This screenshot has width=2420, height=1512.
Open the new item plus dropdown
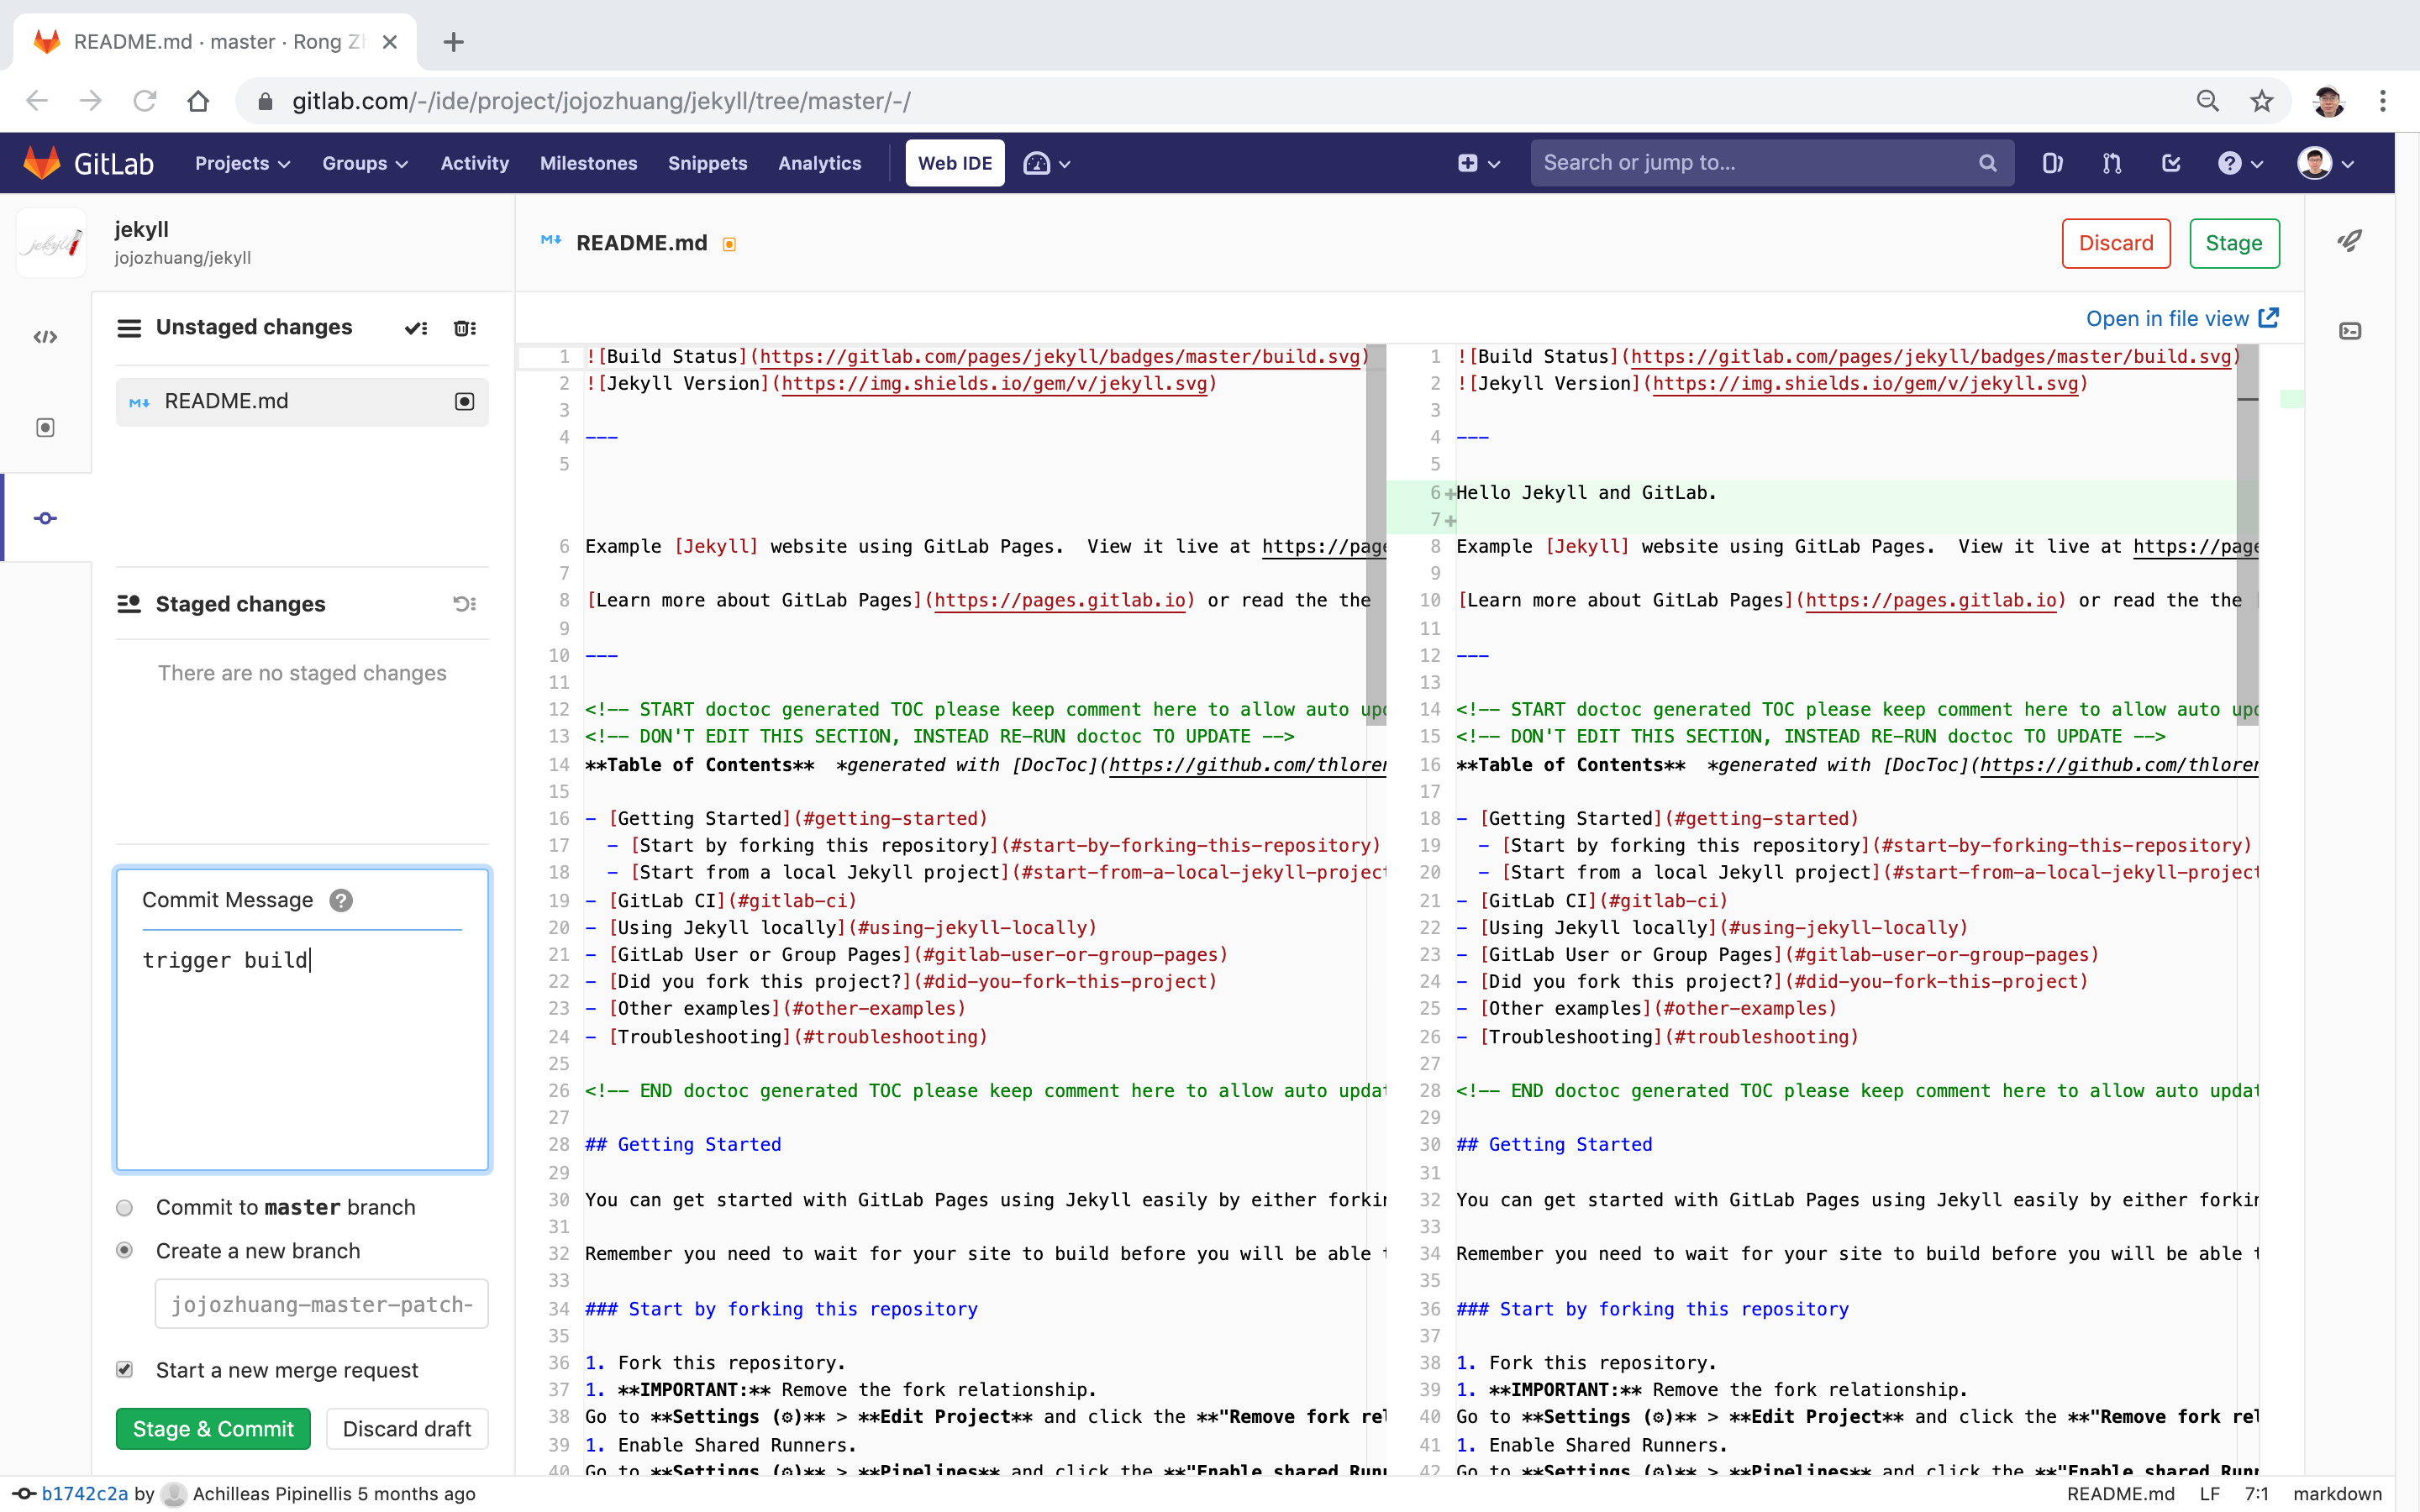coord(1478,163)
